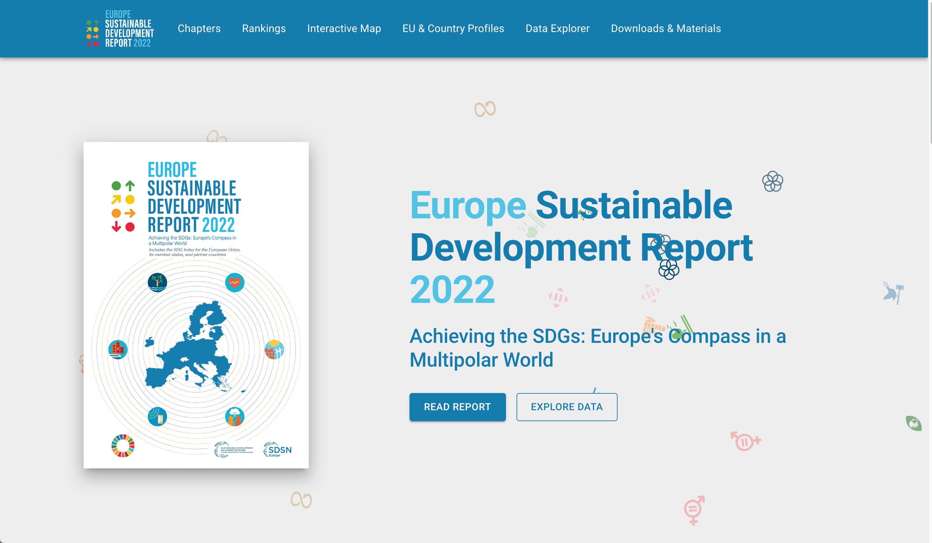Click the wind turbine energy icon on the cover

[x=274, y=349]
